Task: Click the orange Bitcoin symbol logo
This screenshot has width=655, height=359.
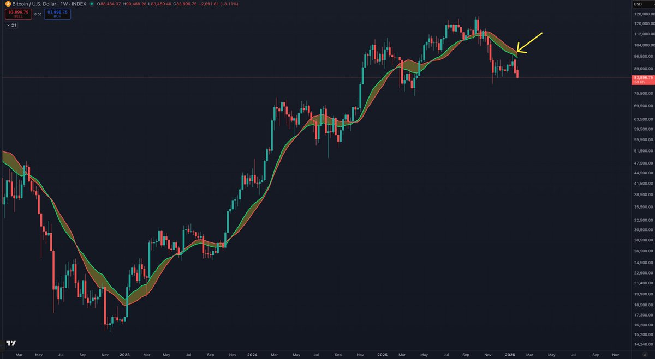Action: (8, 4)
